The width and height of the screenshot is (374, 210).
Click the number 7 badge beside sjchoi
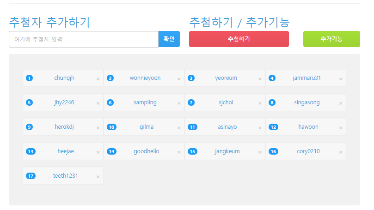(191, 102)
